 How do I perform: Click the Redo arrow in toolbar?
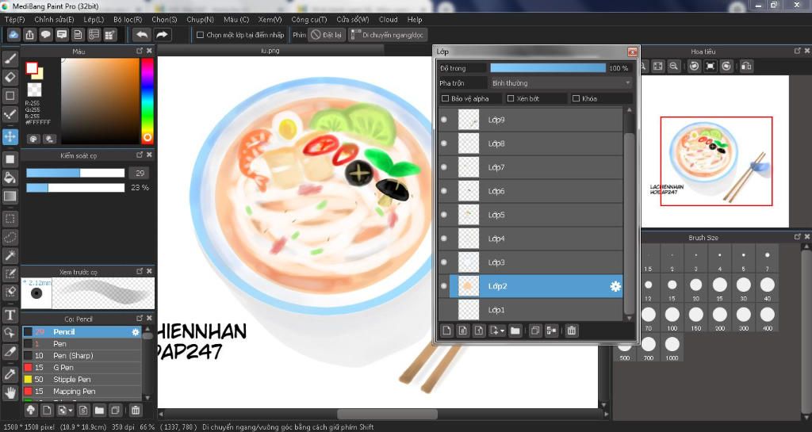[x=162, y=35]
